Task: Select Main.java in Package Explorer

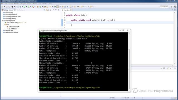Action: tap(14, 29)
